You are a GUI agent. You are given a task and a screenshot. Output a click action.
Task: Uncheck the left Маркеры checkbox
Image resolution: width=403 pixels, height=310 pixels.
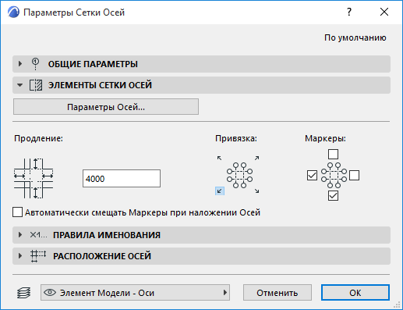point(312,175)
